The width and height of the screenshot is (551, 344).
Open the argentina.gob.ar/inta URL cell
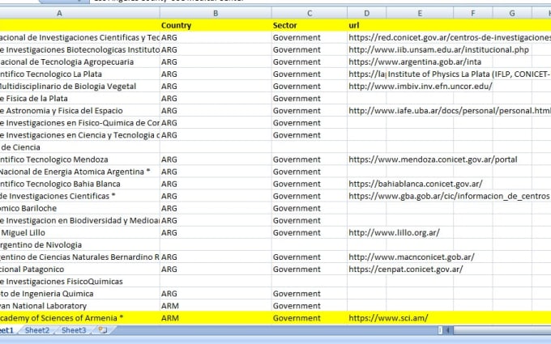[x=415, y=62]
